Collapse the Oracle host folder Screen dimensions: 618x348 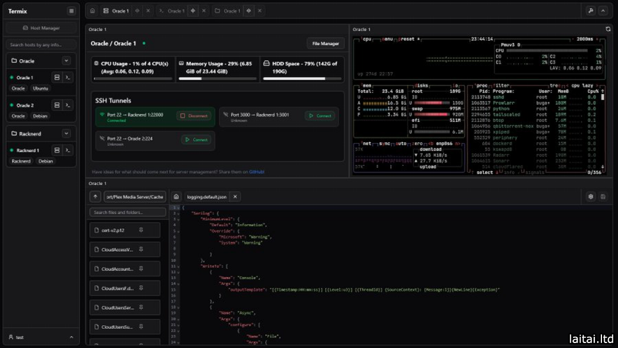[66, 61]
